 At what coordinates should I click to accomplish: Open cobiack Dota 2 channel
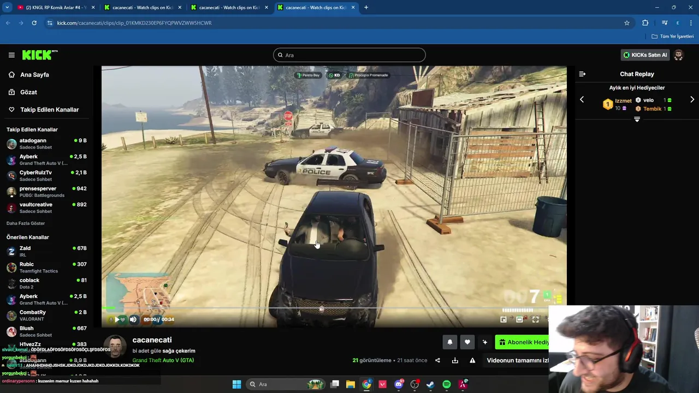46,283
